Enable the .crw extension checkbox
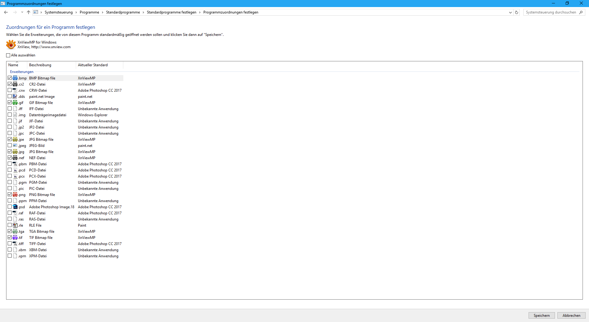 [10, 90]
